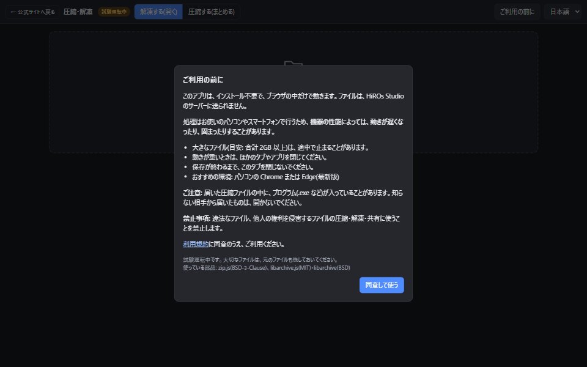The image size is (587, 367).
Task: Open the 利用規約 terms link
Action: click(196, 244)
